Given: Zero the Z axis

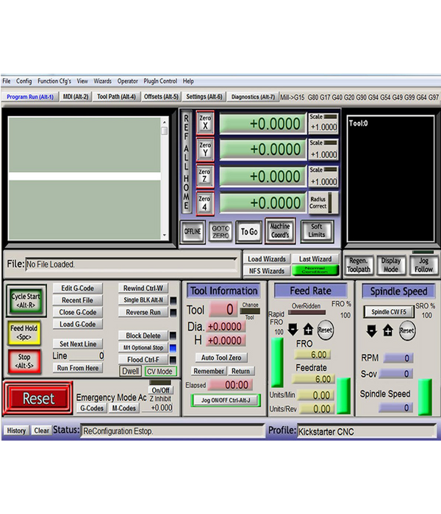Looking at the screenshot, I should click(x=205, y=176).
